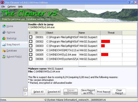Click Repair Selected button
The image size is (138, 102).
pos(71,92)
